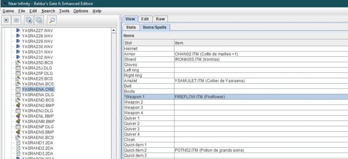Screen dimensions: 348x159
Task: Click the tree scrollbar up arrow
Action: (114, 30)
